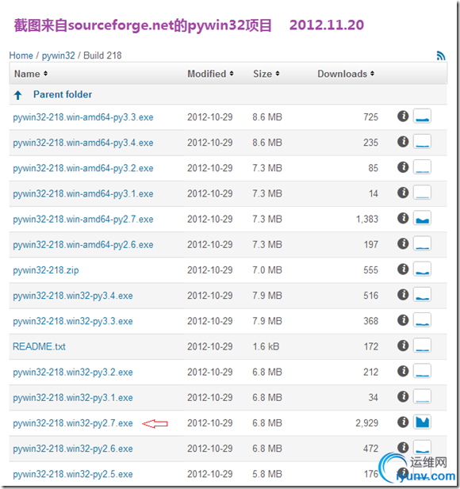Download pywin32-218.win-amd64-py2.7.exe
Viewport: 460px width, 489px height.
click(83, 220)
